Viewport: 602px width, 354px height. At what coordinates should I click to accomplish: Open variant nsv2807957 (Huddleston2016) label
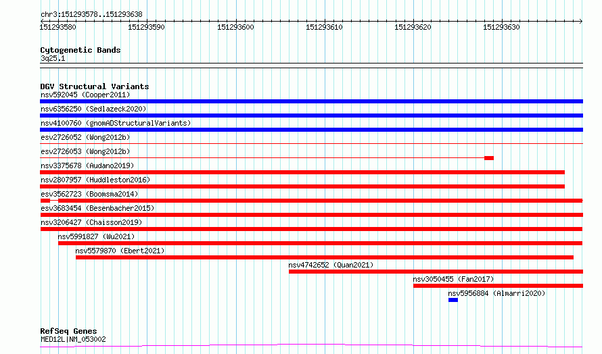[95, 180]
